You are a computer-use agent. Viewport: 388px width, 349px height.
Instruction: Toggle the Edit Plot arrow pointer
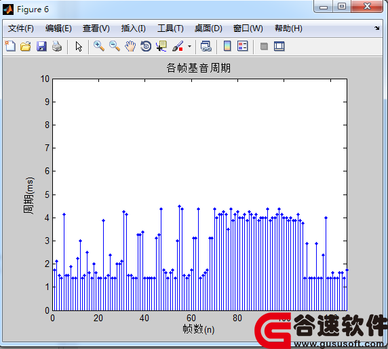pyautogui.click(x=79, y=46)
